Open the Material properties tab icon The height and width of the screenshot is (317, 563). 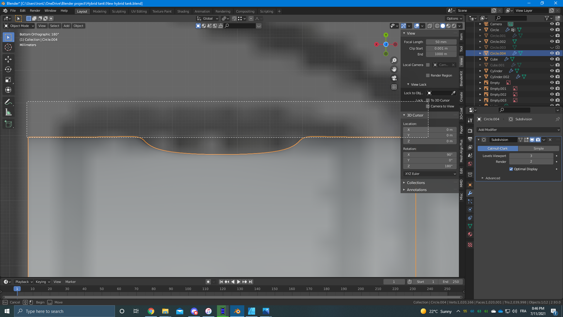point(470,234)
